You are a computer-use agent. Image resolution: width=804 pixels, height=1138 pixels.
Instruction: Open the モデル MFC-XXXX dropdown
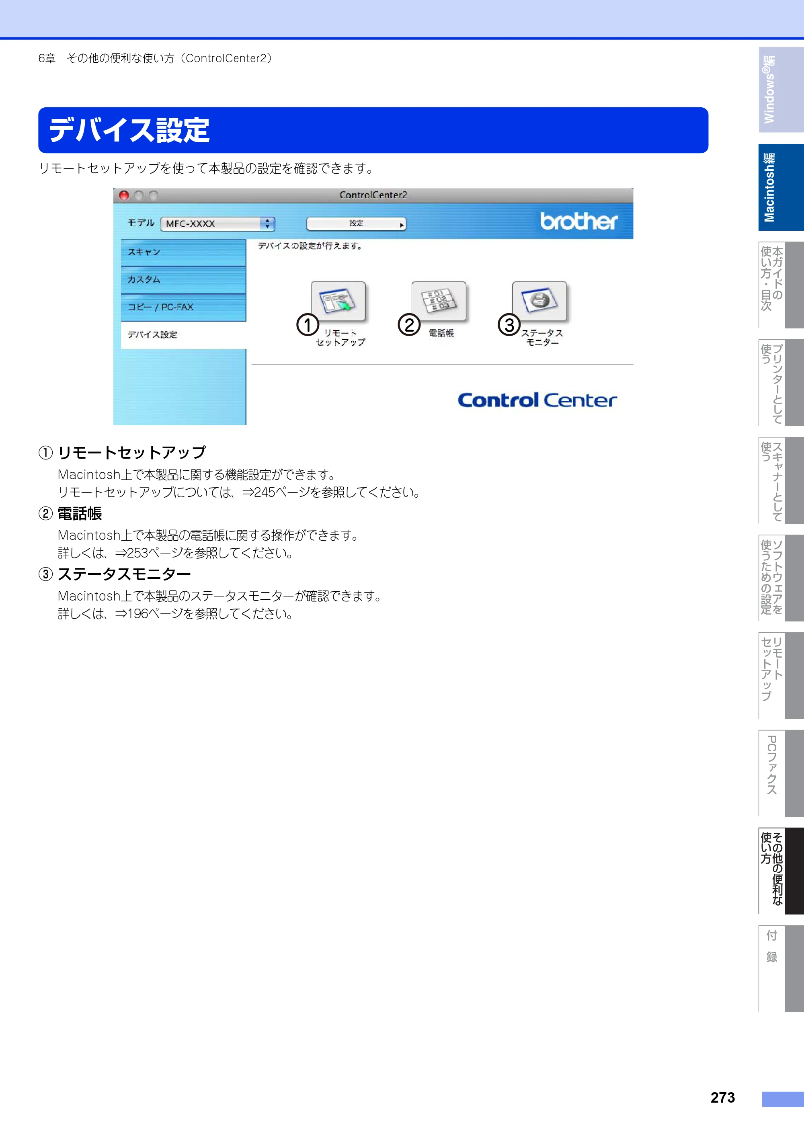217,223
